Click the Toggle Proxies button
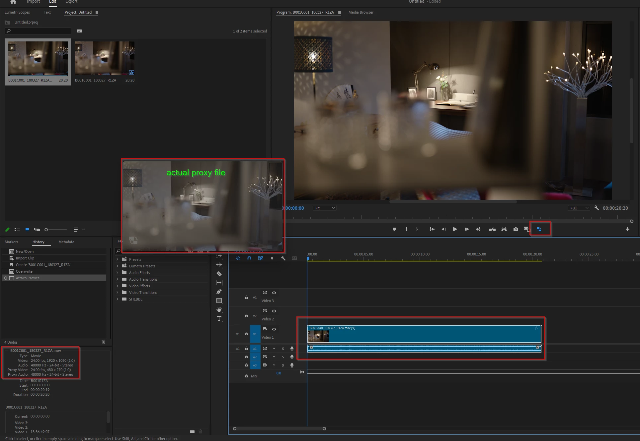 pyautogui.click(x=539, y=229)
